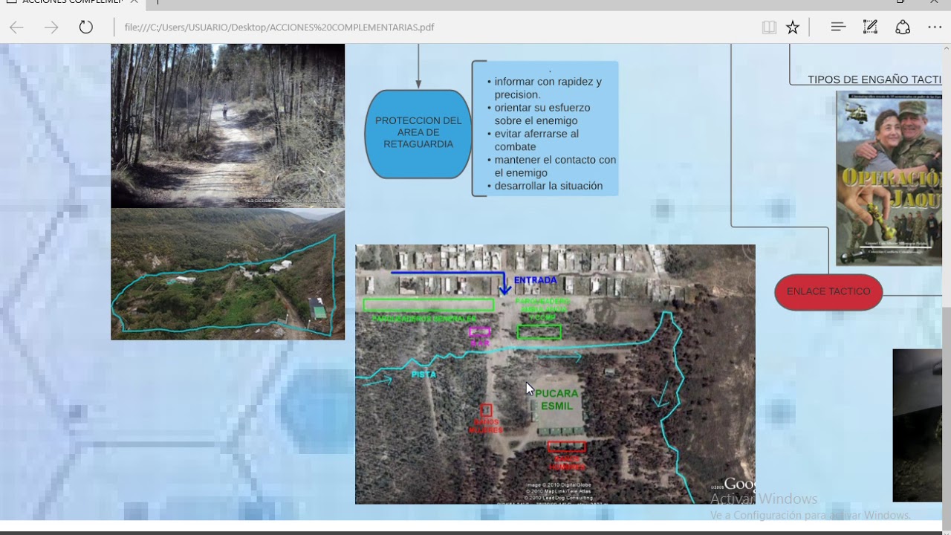Click the Operación Jaque book cover

coord(889,178)
